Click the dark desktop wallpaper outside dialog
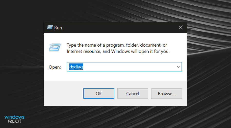Image resolution: width=231 pixels, height=128 pixels. 22,44
